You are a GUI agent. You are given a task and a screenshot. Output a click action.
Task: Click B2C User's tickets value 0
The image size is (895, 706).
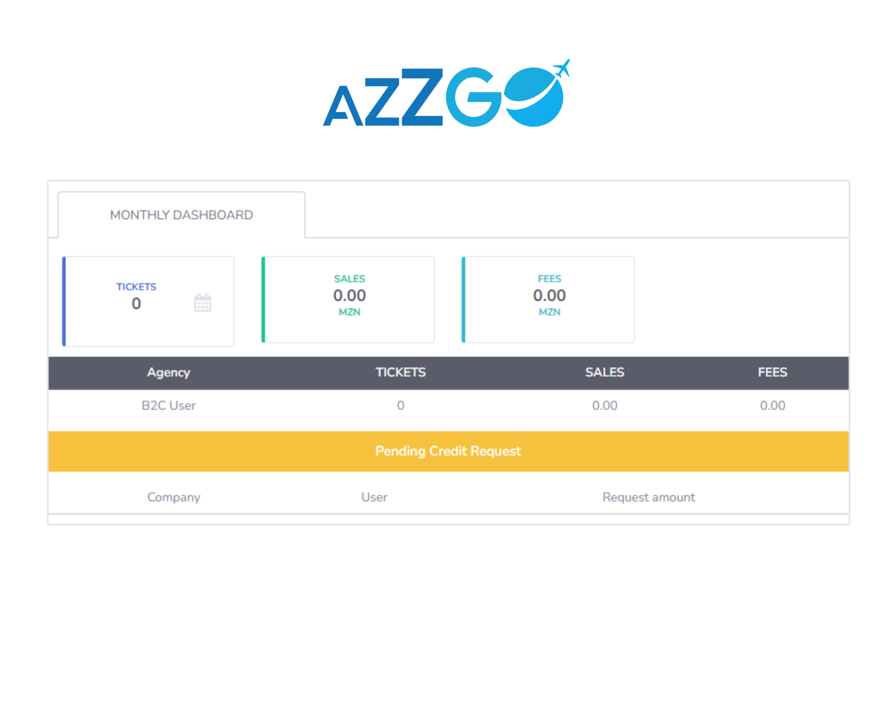(x=401, y=405)
